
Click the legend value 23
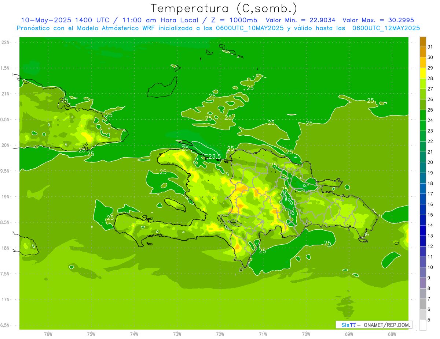(430, 131)
